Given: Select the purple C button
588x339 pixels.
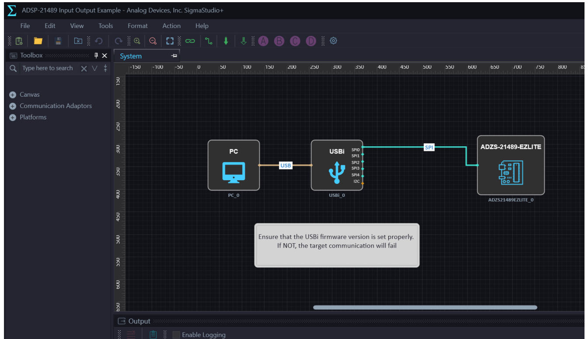Looking at the screenshot, I should 295,41.
